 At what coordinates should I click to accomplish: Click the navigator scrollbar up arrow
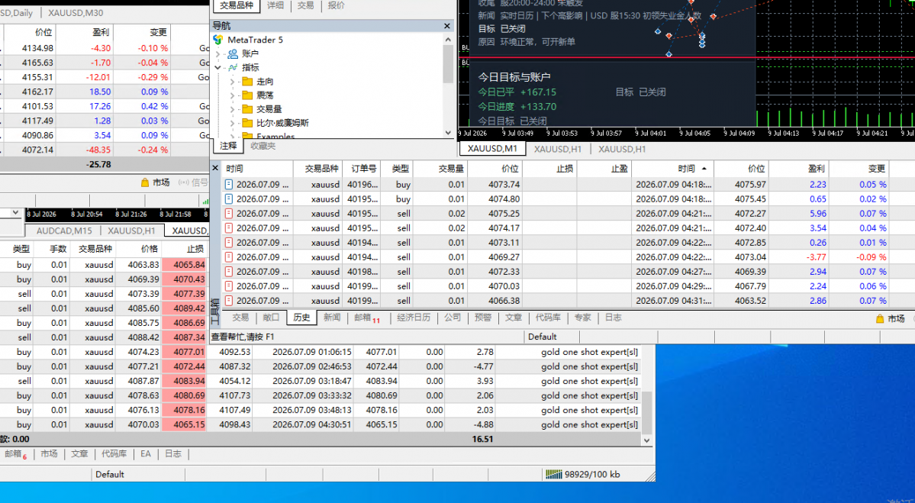448,40
